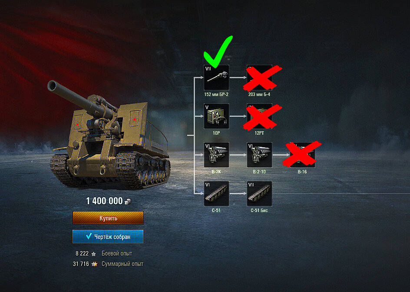The height and width of the screenshot is (292, 410).
Task: Select the С-51 tracks module
Action: [x=216, y=194]
